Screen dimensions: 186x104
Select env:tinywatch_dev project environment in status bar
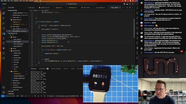(x=67, y=96)
